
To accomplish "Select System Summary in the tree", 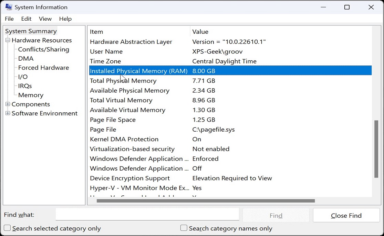I will 31,31.
